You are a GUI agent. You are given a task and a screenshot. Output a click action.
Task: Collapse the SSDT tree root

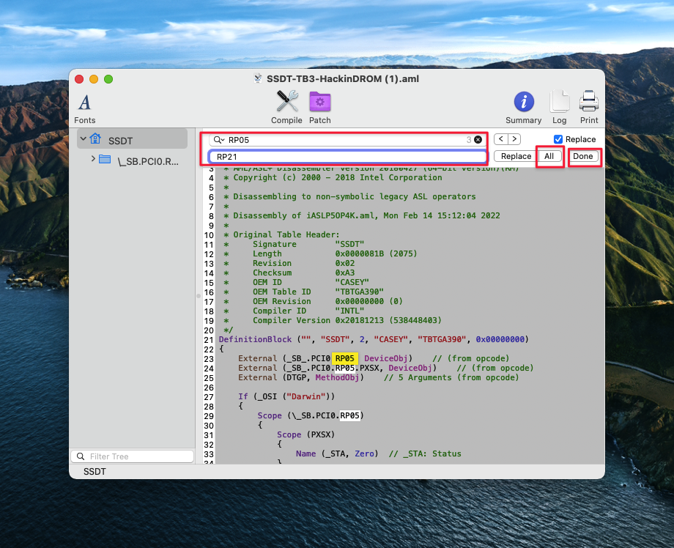84,138
